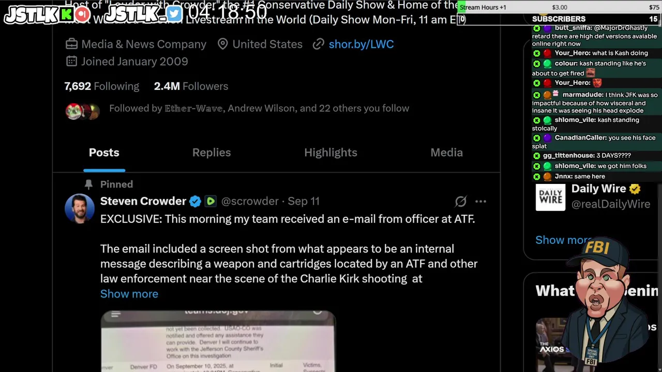The height and width of the screenshot is (372, 662).
Task: Click the Stream Hours +1 goal bar
Action: click(x=560, y=7)
